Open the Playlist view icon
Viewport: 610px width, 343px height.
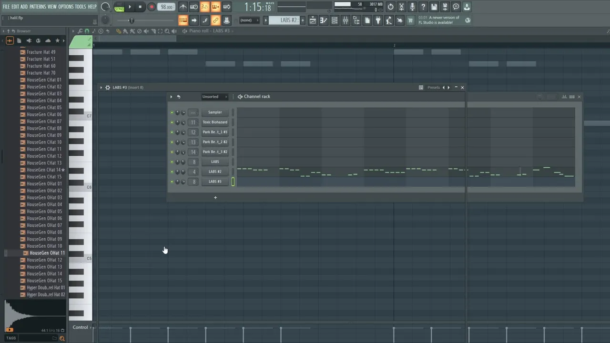[x=313, y=20]
